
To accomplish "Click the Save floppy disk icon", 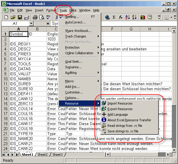I will coord(20,18).
